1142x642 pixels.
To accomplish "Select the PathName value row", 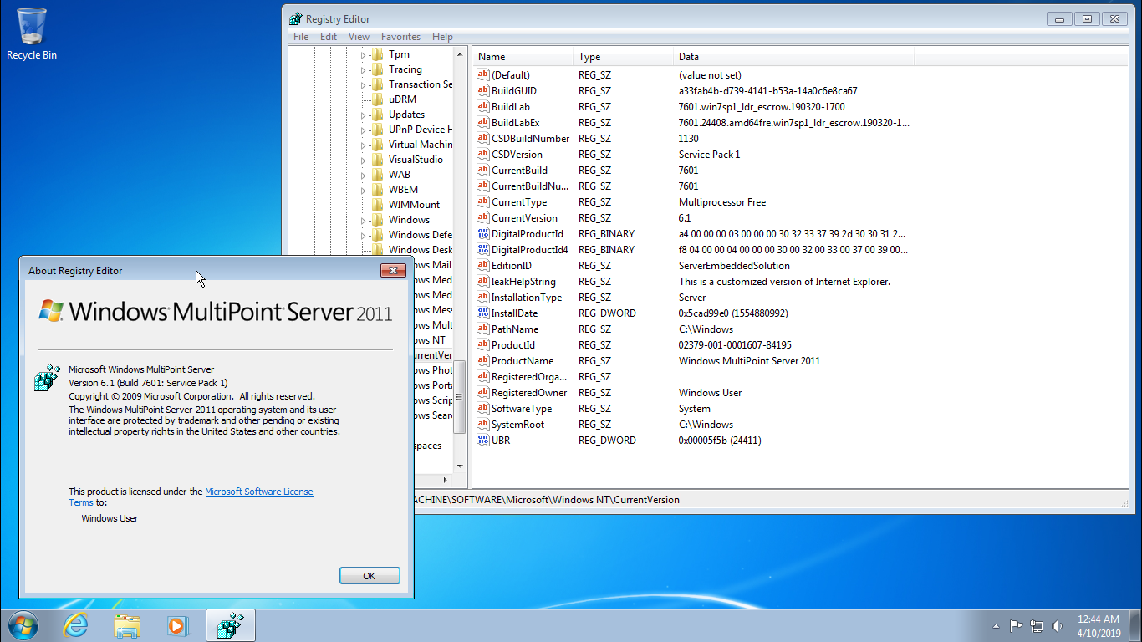I will click(x=694, y=329).
